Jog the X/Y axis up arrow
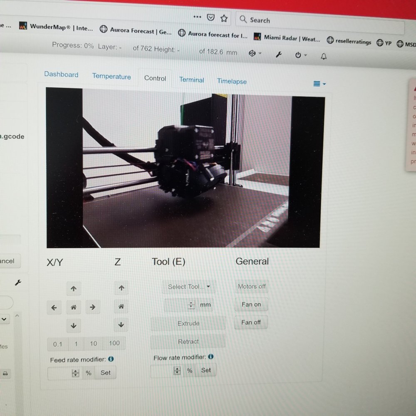 (74, 288)
